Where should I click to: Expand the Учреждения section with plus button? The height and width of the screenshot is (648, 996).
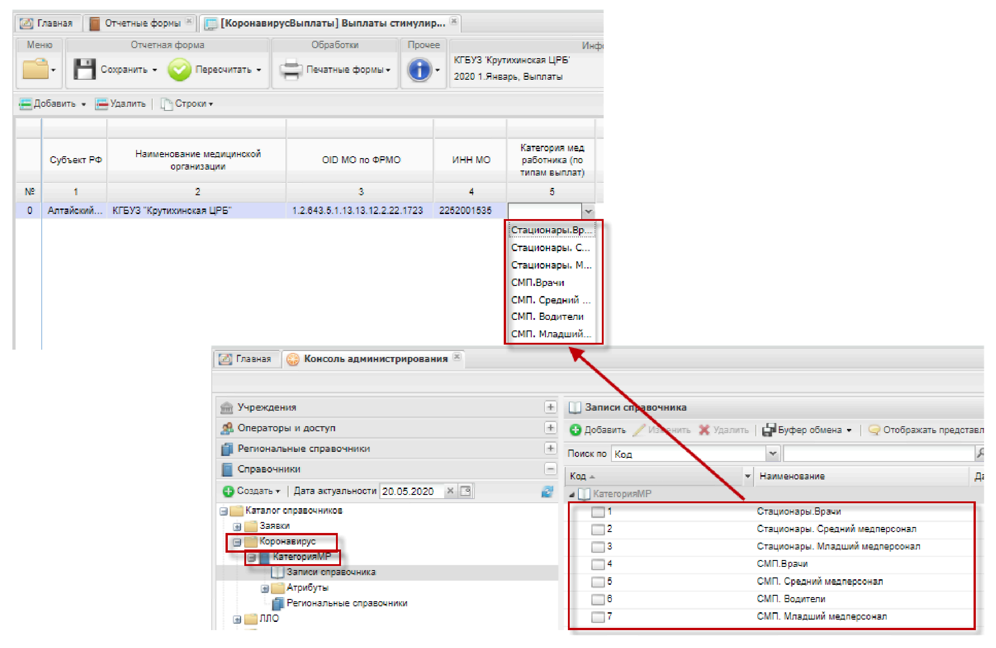(x=550, y=407)
